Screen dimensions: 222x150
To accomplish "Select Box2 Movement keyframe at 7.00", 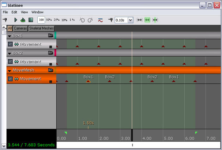I will click(x=206, y=64).
